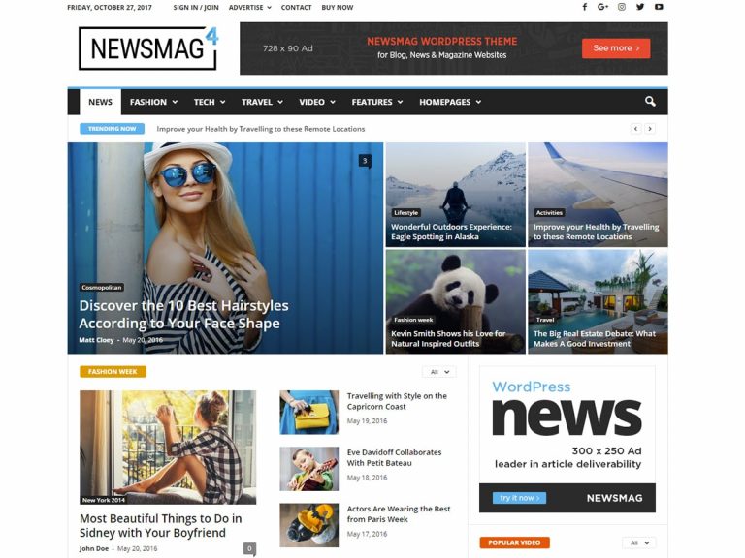745x558 pixels.
Task: Open 'Eve Davidoff Collaborates With Petit Bateau'
Action: point(394,457)
